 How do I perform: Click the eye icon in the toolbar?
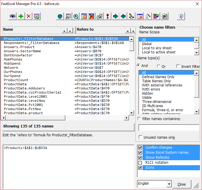(x=12, y=16)
